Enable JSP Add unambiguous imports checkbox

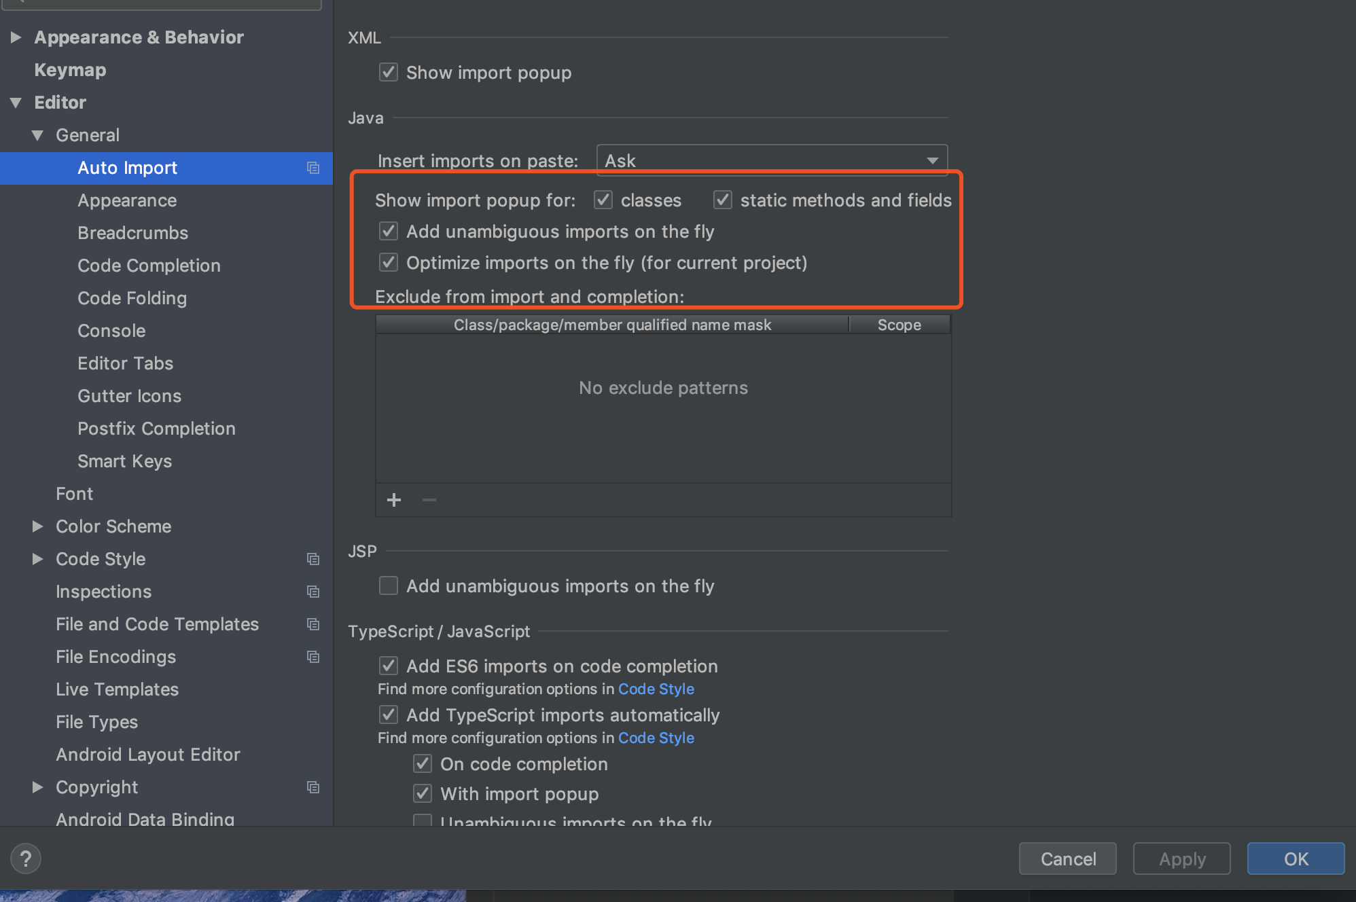tap(389, 585)
